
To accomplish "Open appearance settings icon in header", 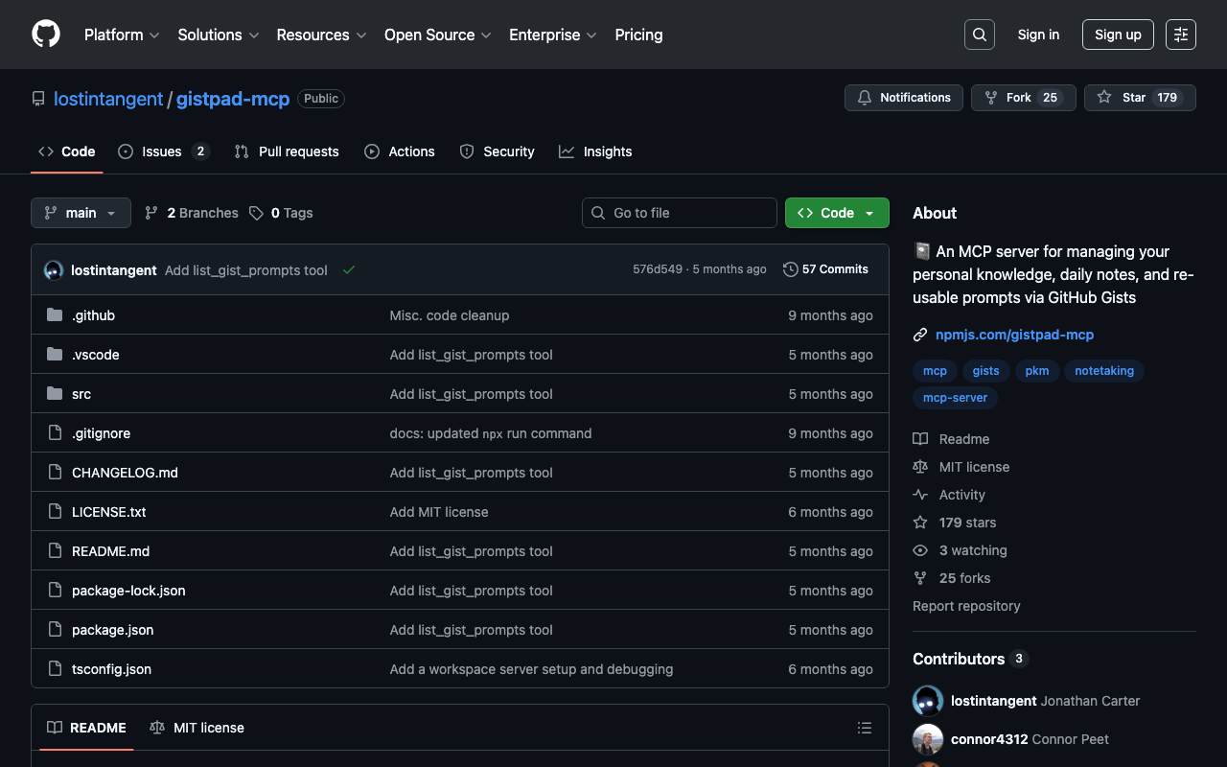I will click(1180, 35).
